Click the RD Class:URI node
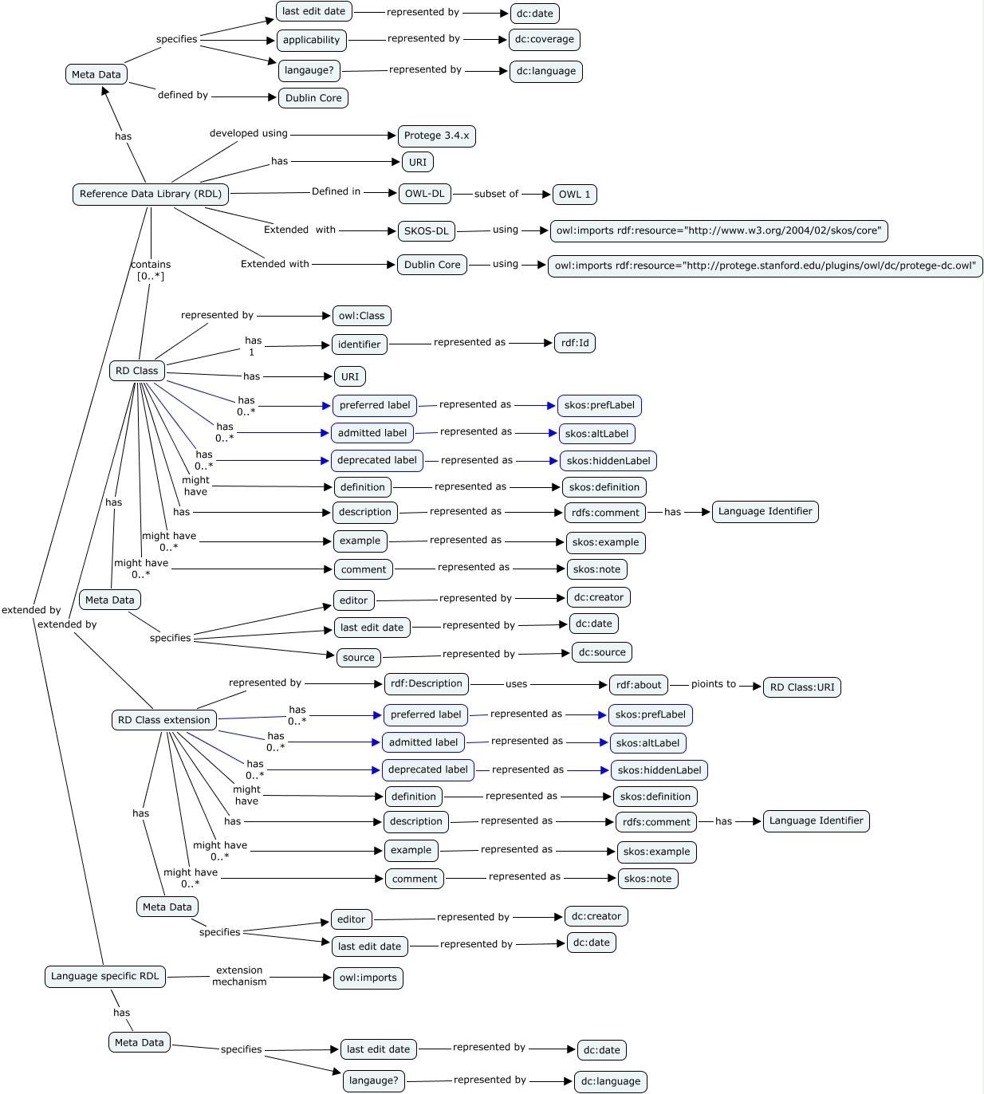 point(801,687)
